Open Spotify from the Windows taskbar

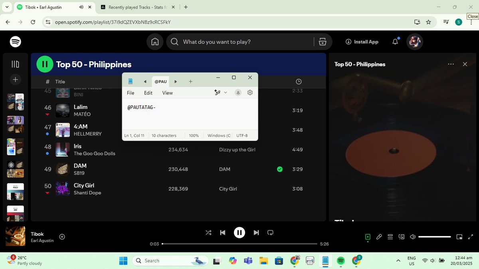point(340,261)
